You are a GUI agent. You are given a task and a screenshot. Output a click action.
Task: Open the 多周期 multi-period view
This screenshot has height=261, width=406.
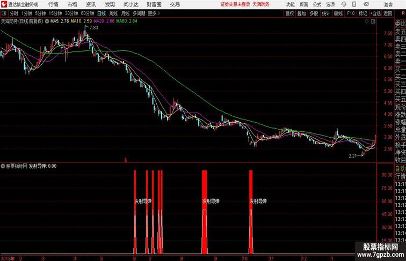pyautogui.click(x=139, y=13)
